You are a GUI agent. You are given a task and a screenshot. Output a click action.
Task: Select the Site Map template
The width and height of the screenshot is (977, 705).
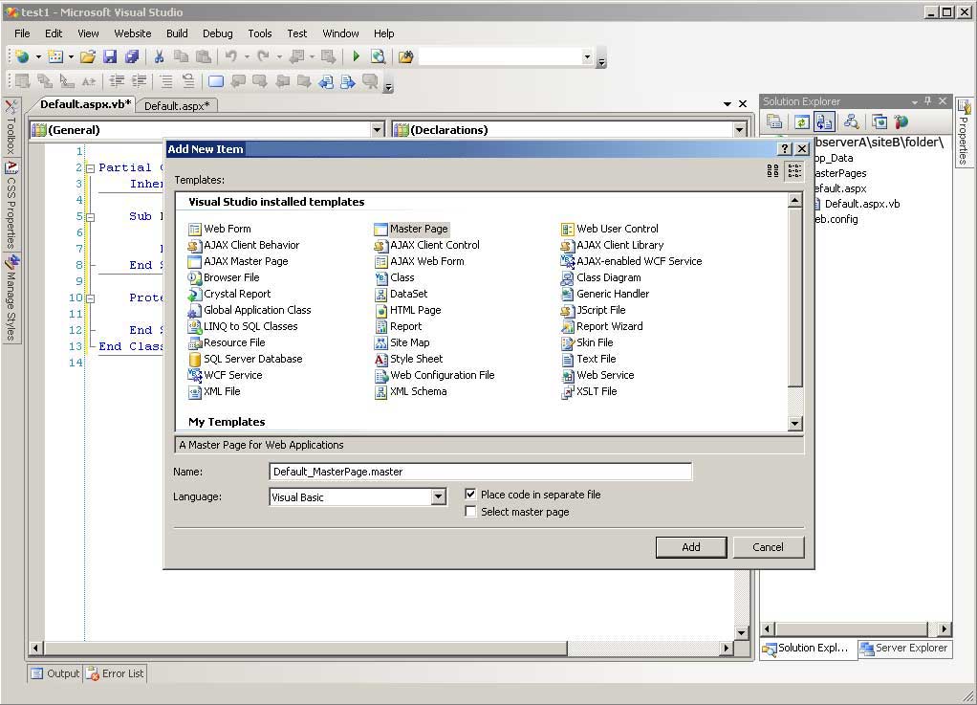(402, 342)
